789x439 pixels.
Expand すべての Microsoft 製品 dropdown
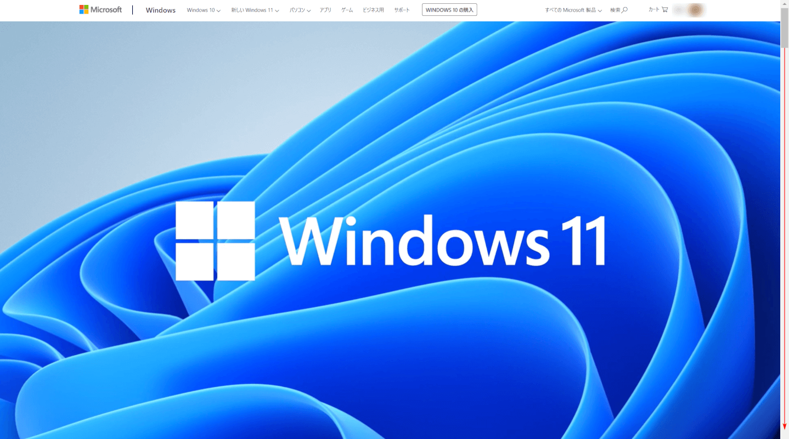click(x=573, y=10)
